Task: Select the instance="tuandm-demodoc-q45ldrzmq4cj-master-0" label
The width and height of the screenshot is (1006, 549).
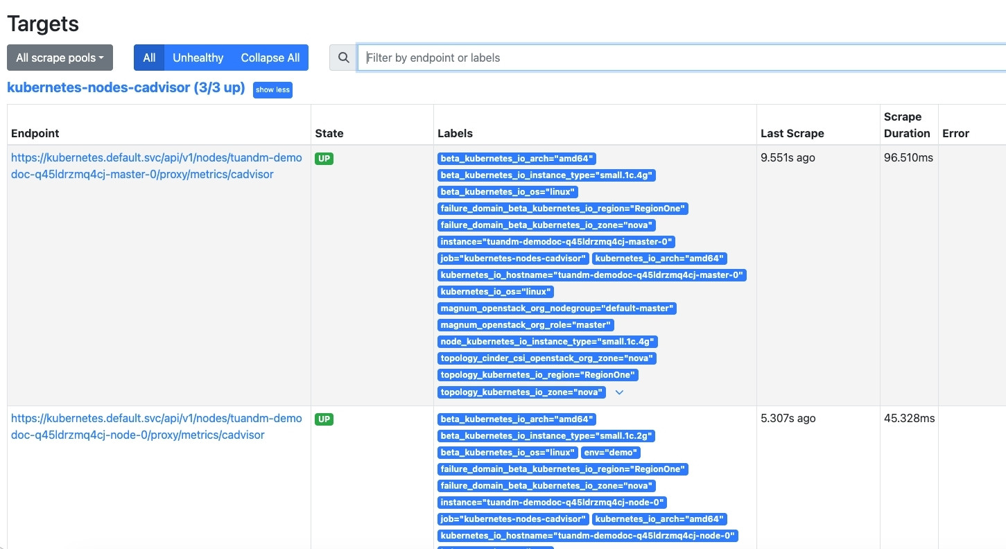Action: point(556,241)
